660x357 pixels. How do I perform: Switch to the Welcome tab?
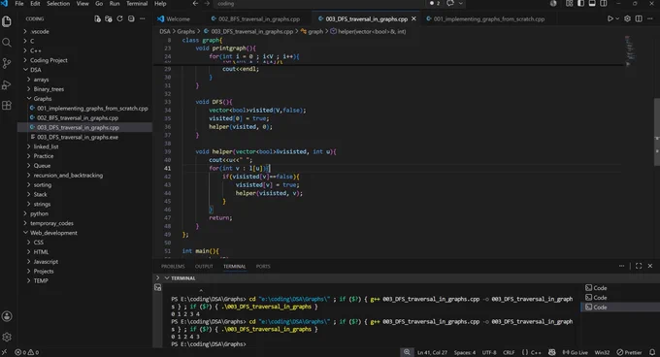(x=178, y=19)
